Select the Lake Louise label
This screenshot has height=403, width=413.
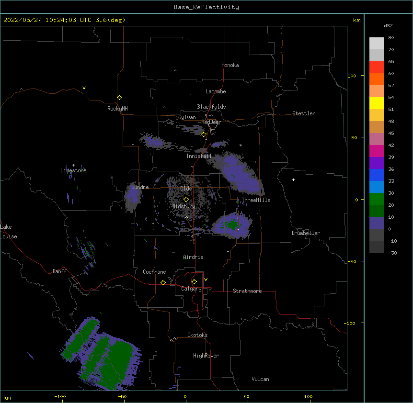coord(9,232)
